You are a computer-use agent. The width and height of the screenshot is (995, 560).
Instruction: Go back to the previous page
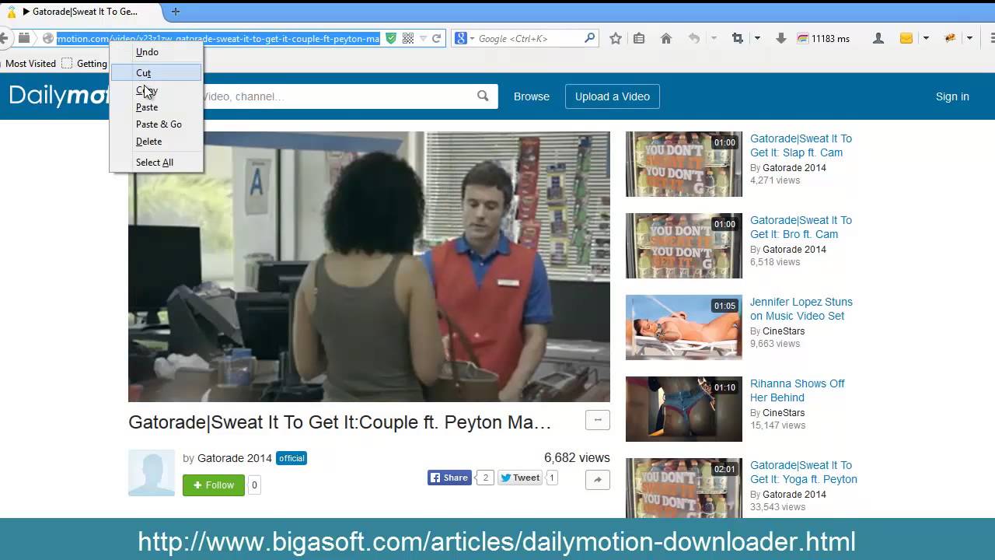pos(4,38)
